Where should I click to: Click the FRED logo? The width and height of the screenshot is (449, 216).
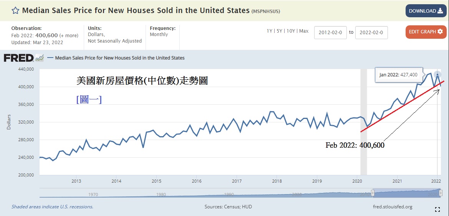tap(18, 58)
